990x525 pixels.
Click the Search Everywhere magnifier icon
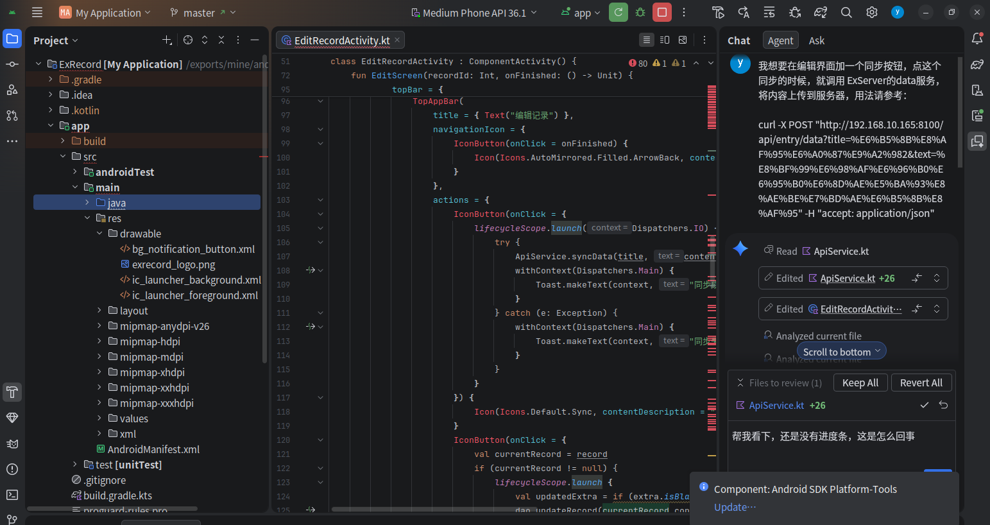click(846, 12)
